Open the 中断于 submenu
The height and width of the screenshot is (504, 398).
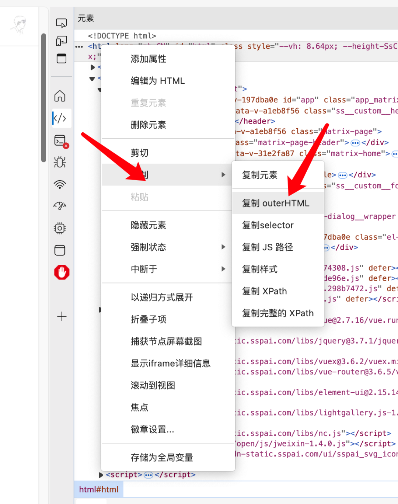[x=168, y=269]
